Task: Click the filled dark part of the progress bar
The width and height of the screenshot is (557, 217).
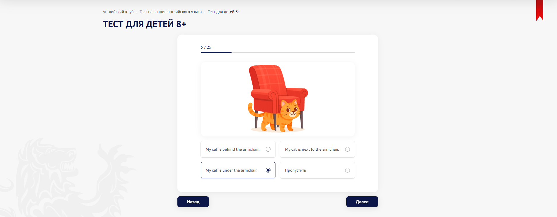Action: pyautogui.click(x=216, y=52)
